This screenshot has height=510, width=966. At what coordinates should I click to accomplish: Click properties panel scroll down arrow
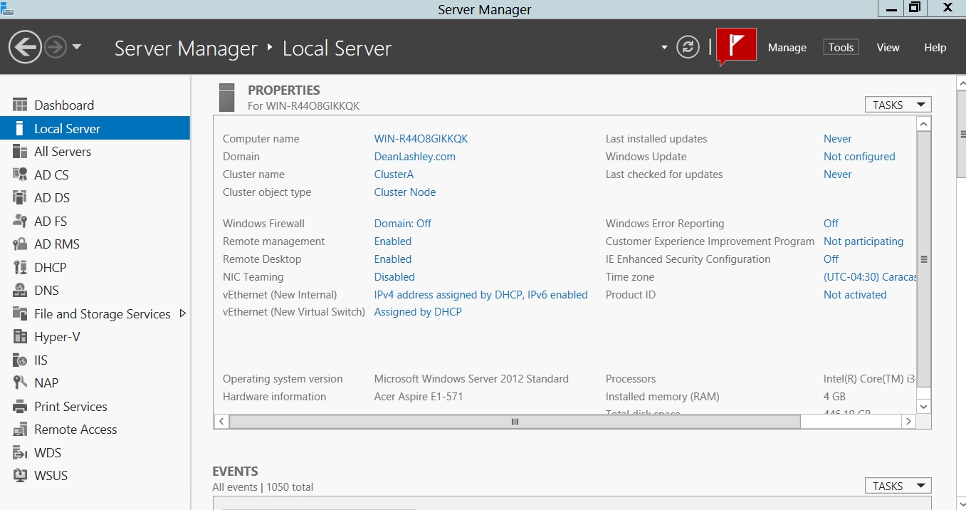[x=924, y=407]
